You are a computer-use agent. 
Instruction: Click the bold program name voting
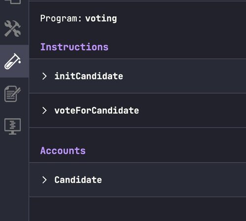(x=101, y=18)
